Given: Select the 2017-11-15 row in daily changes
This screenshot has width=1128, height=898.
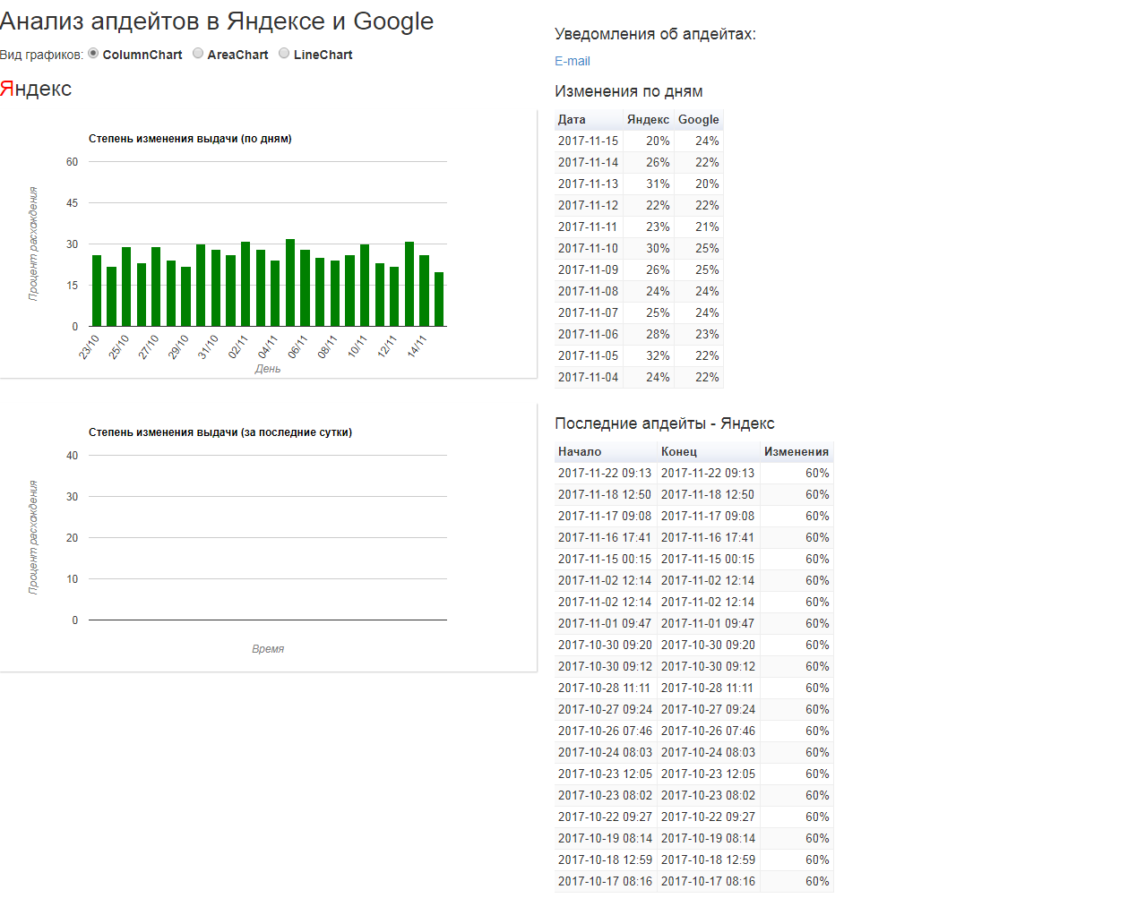Looking at the screenshot, I should tap(588, 141).
